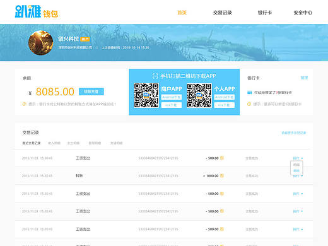
Task: Download 个人APP for iOS
Action: pyautogui.click(x=225, y=105)
